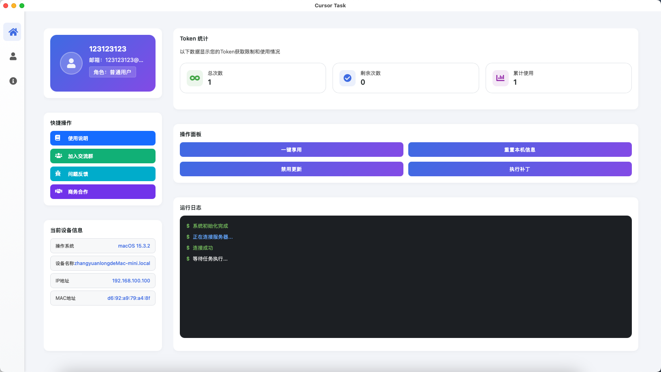This screenshot has width=661, height=372.
Task: Click the user avatar in profile card
Action: (x=71, y=63)
